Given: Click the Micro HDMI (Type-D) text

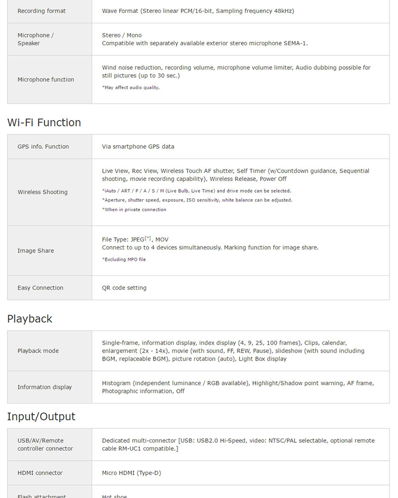Looking at the screenshot, I should coord(131,473).
